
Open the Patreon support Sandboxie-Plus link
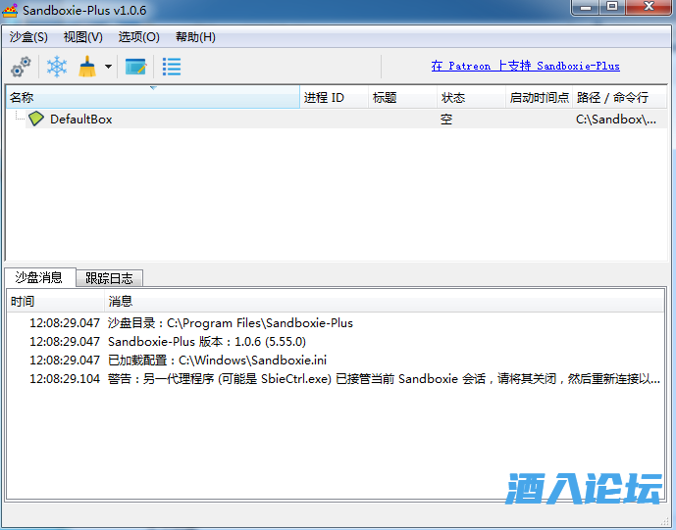pos(525,66)
